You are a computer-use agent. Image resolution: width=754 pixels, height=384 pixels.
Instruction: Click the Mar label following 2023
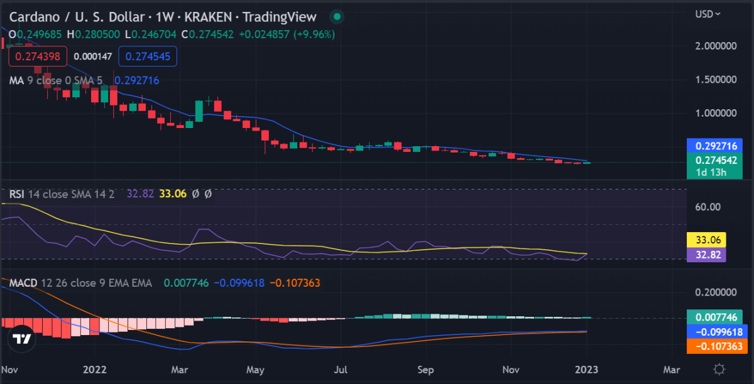pyautogui.click(x=671, y=368)
